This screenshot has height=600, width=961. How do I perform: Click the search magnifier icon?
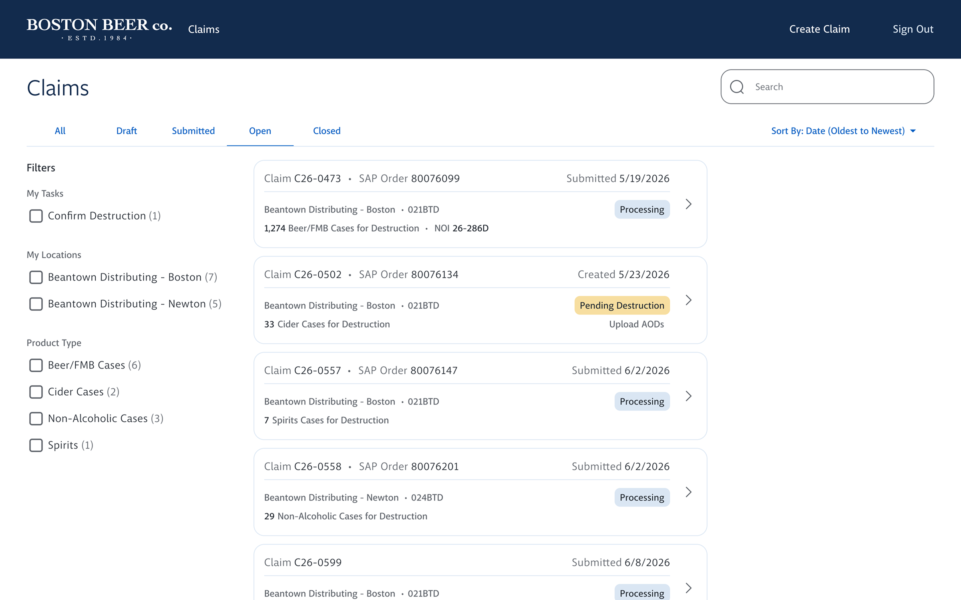[737, 87]
